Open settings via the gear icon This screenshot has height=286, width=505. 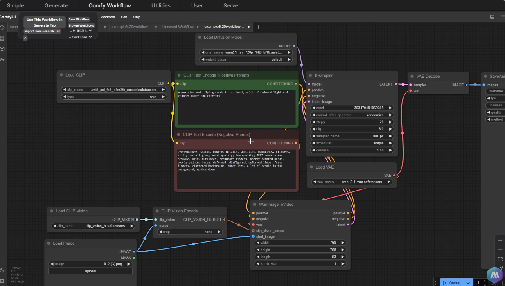coord(2,281)
